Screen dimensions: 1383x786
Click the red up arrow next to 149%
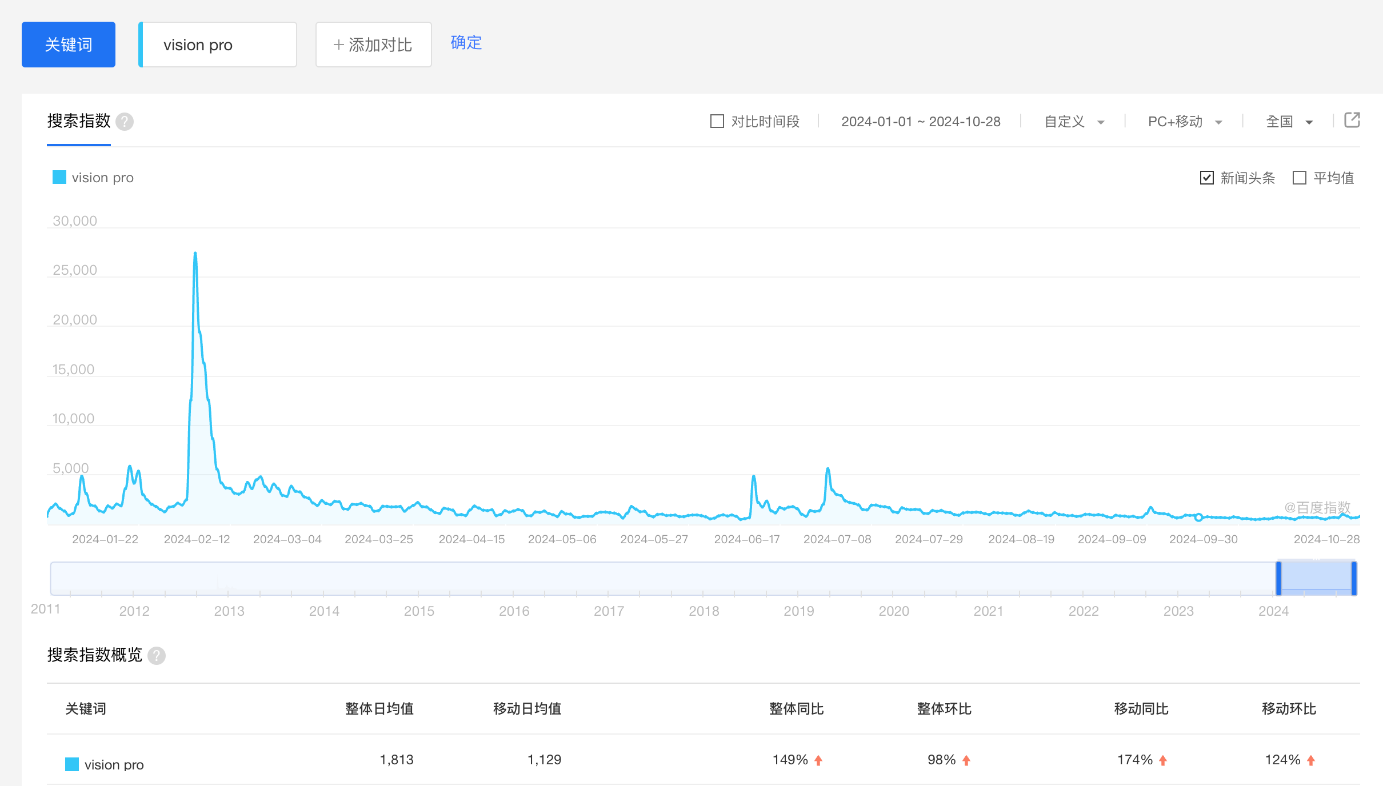click(818, 760)
